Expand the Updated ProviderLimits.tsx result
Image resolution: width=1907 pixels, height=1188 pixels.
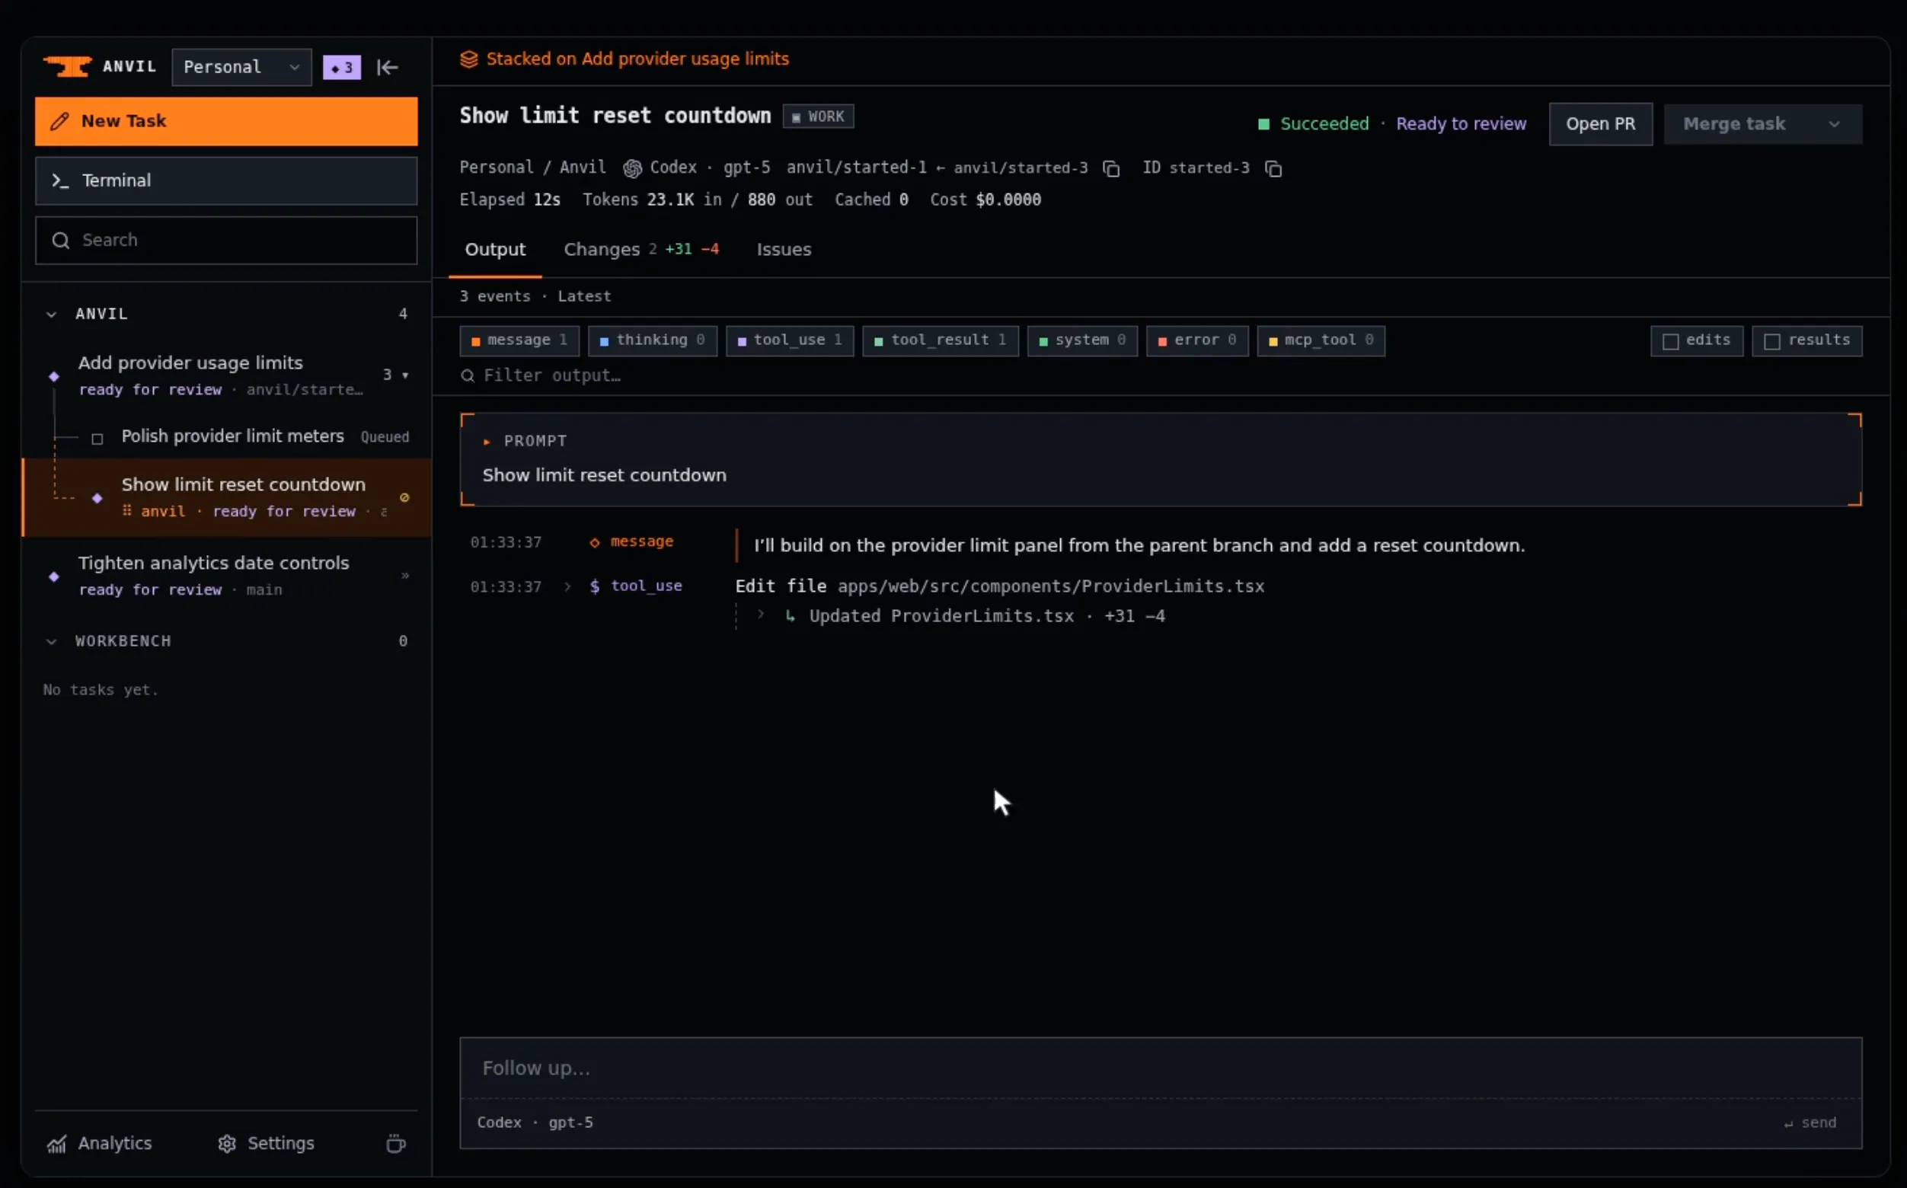pyautogui.click(x=761, y=615)
